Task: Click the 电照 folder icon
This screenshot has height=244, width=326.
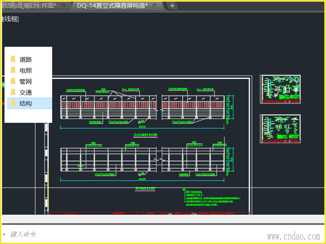Action: point(13,70)
